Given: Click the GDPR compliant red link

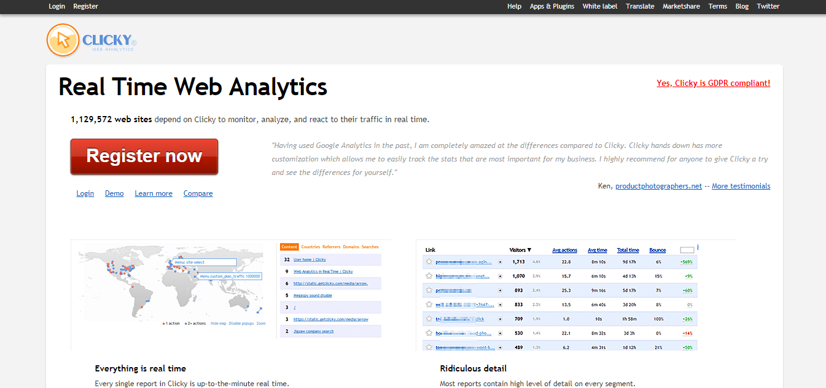Looking at the screenshot, I should pyautogui.click(x=713, y=83).
